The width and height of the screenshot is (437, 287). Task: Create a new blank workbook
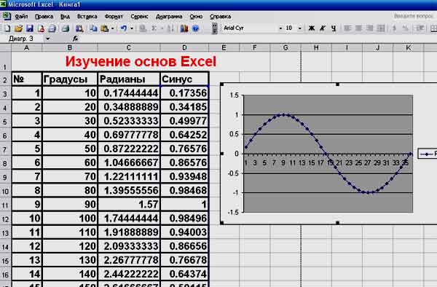pos(7,28)
